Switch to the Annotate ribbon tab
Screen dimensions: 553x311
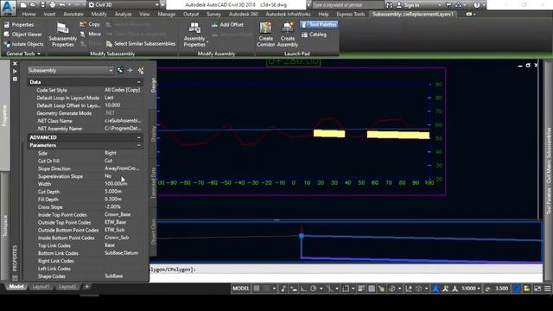click(73, 14)
